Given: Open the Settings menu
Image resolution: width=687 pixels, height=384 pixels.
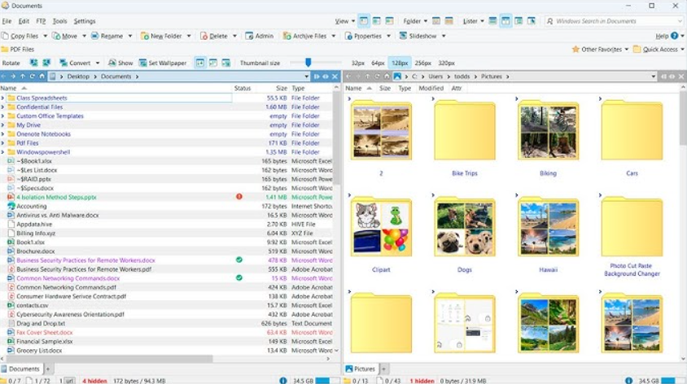Looking at the screenshot, I should coord(84,21).
